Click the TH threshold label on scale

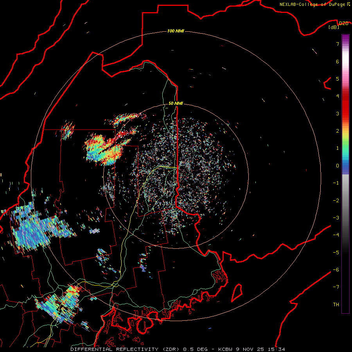[x=336, y=305]
